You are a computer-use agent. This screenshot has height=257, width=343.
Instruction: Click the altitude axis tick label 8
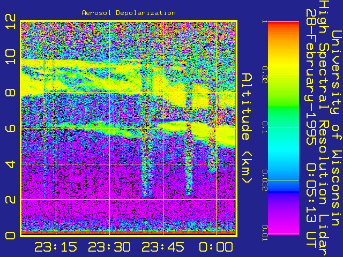(11, 92)
